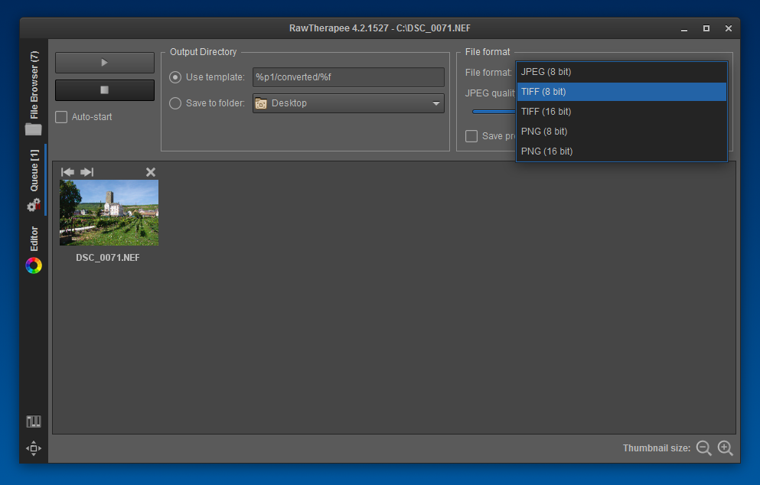Open the Desktop folder dropdown
Image resolution: width=760 pixels, height=485 pixels.
(348, 103)
